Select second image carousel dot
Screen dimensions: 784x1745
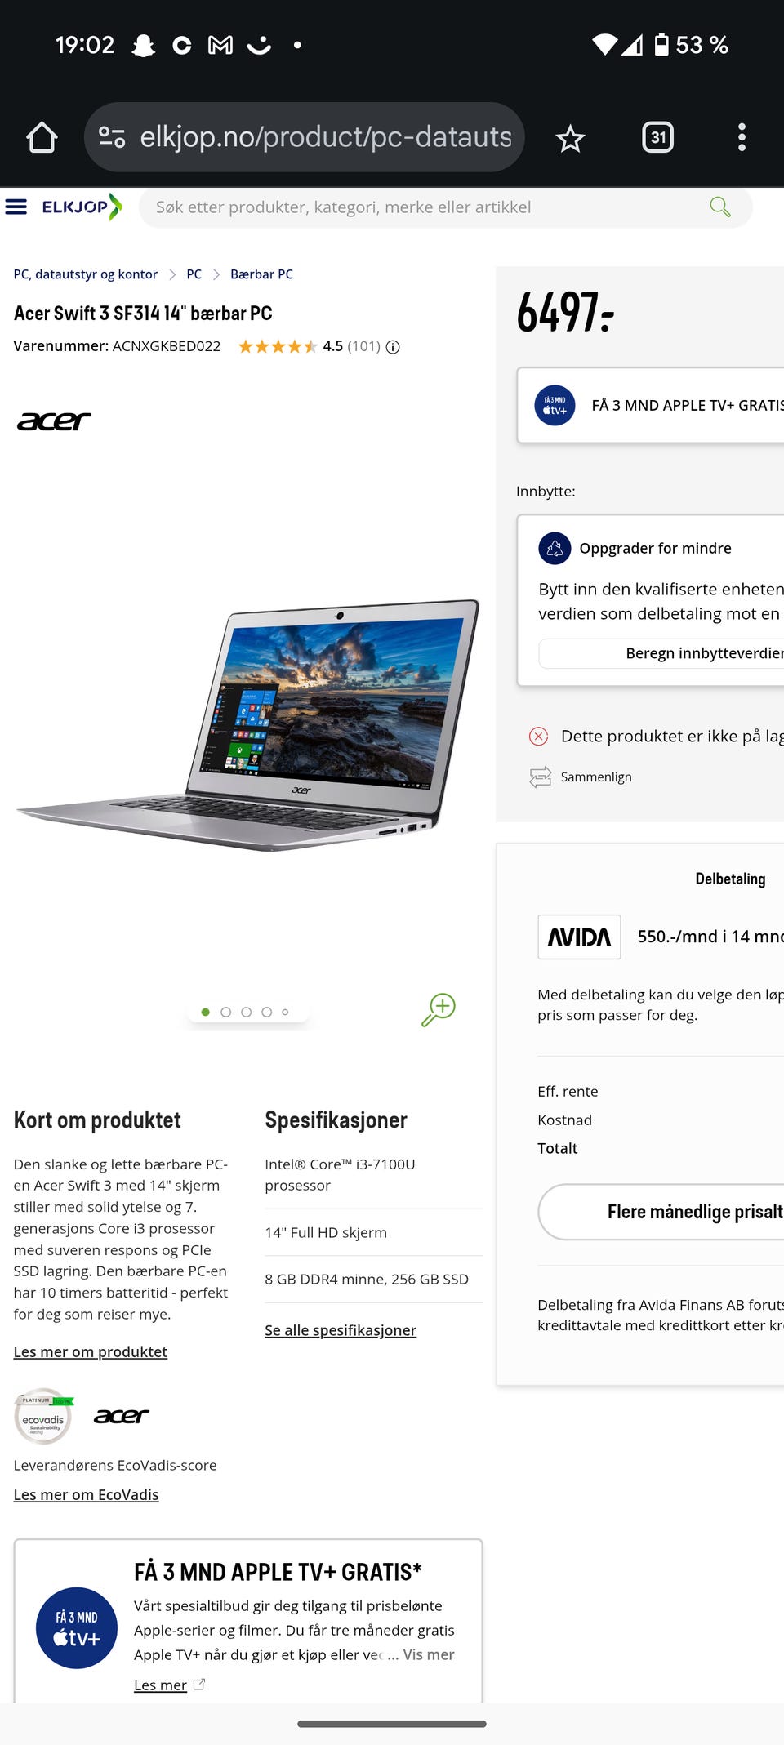225,1012
